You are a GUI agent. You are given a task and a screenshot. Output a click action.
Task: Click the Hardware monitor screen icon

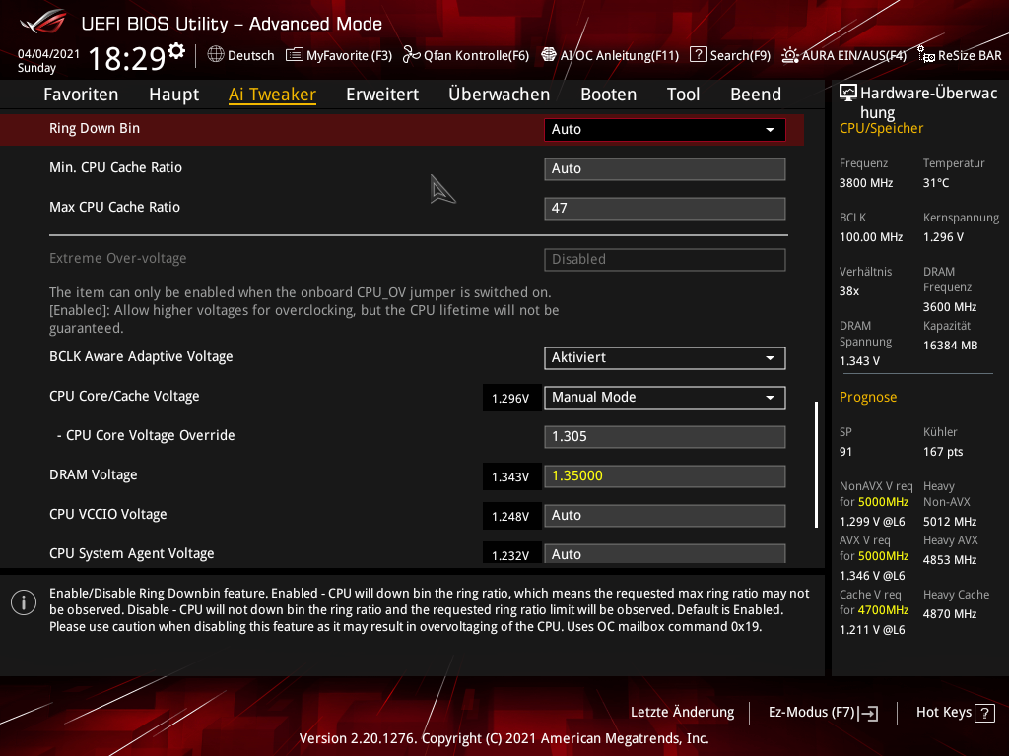coord(848,94)
